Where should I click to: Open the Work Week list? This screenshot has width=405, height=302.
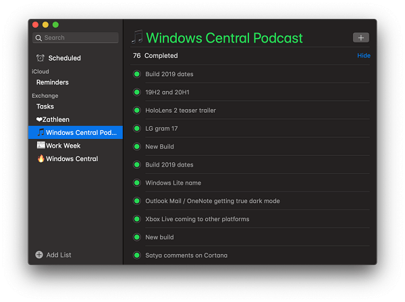click(x=76, y=146)
